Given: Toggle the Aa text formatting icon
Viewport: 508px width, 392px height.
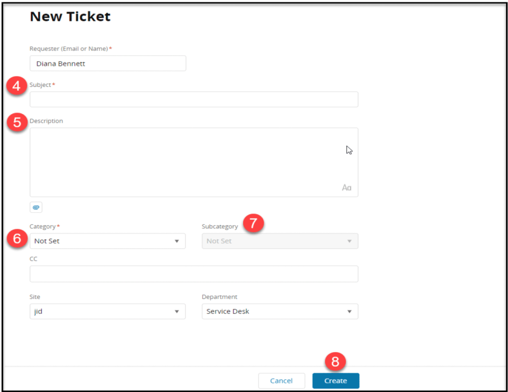Looking at the screenshot, I should click(346, 188).
